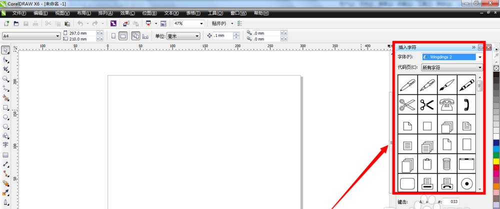Choose the telephone character in grid
Screen dimensions: 500x209
click(x=446, y=104)
